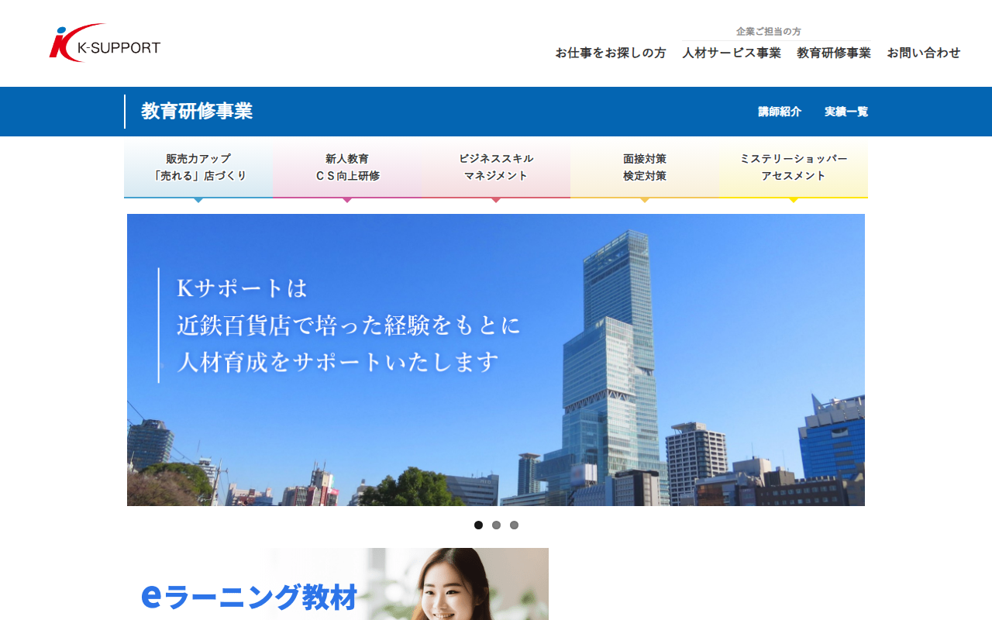Open お問い合わせ contact page
Screen dimensions: 992x620
(x=924, y=53)
